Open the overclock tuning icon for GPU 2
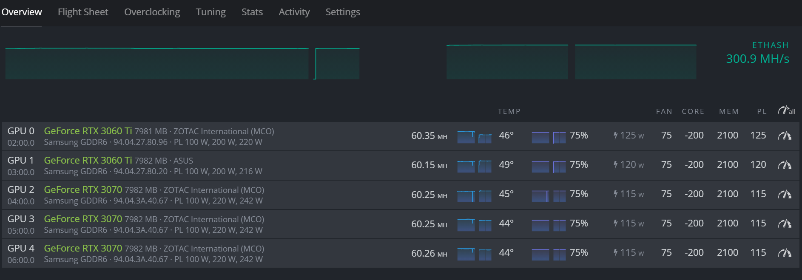 click(x=785, y=195)
